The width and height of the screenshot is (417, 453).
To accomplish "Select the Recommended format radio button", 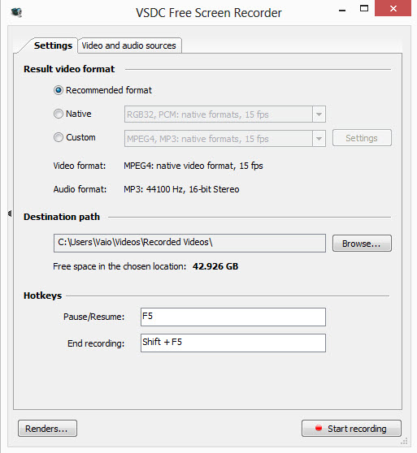I will pyautogui.click(x=59, y=90).
